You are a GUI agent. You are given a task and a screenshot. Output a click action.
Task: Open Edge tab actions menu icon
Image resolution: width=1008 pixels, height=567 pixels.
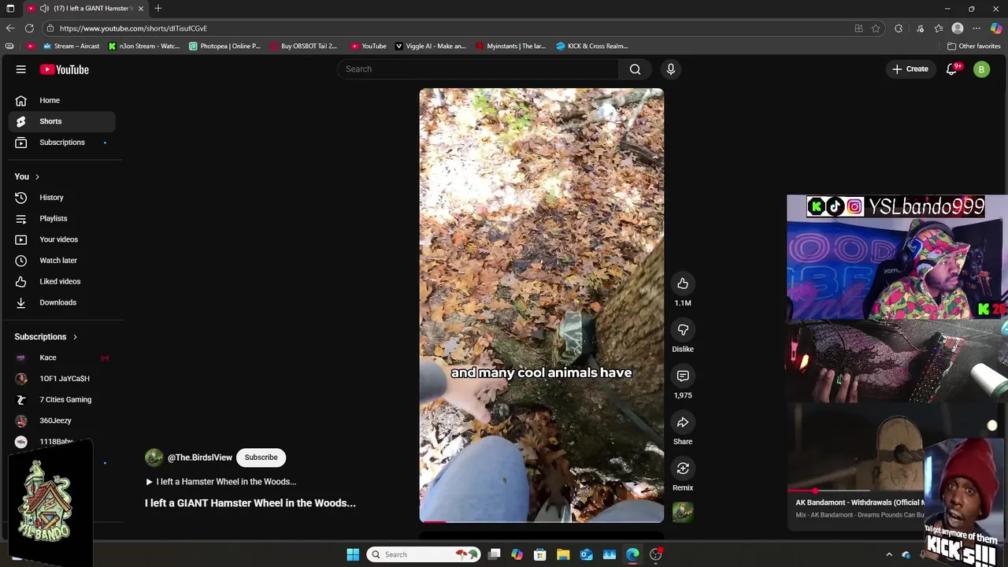point(10,9)
